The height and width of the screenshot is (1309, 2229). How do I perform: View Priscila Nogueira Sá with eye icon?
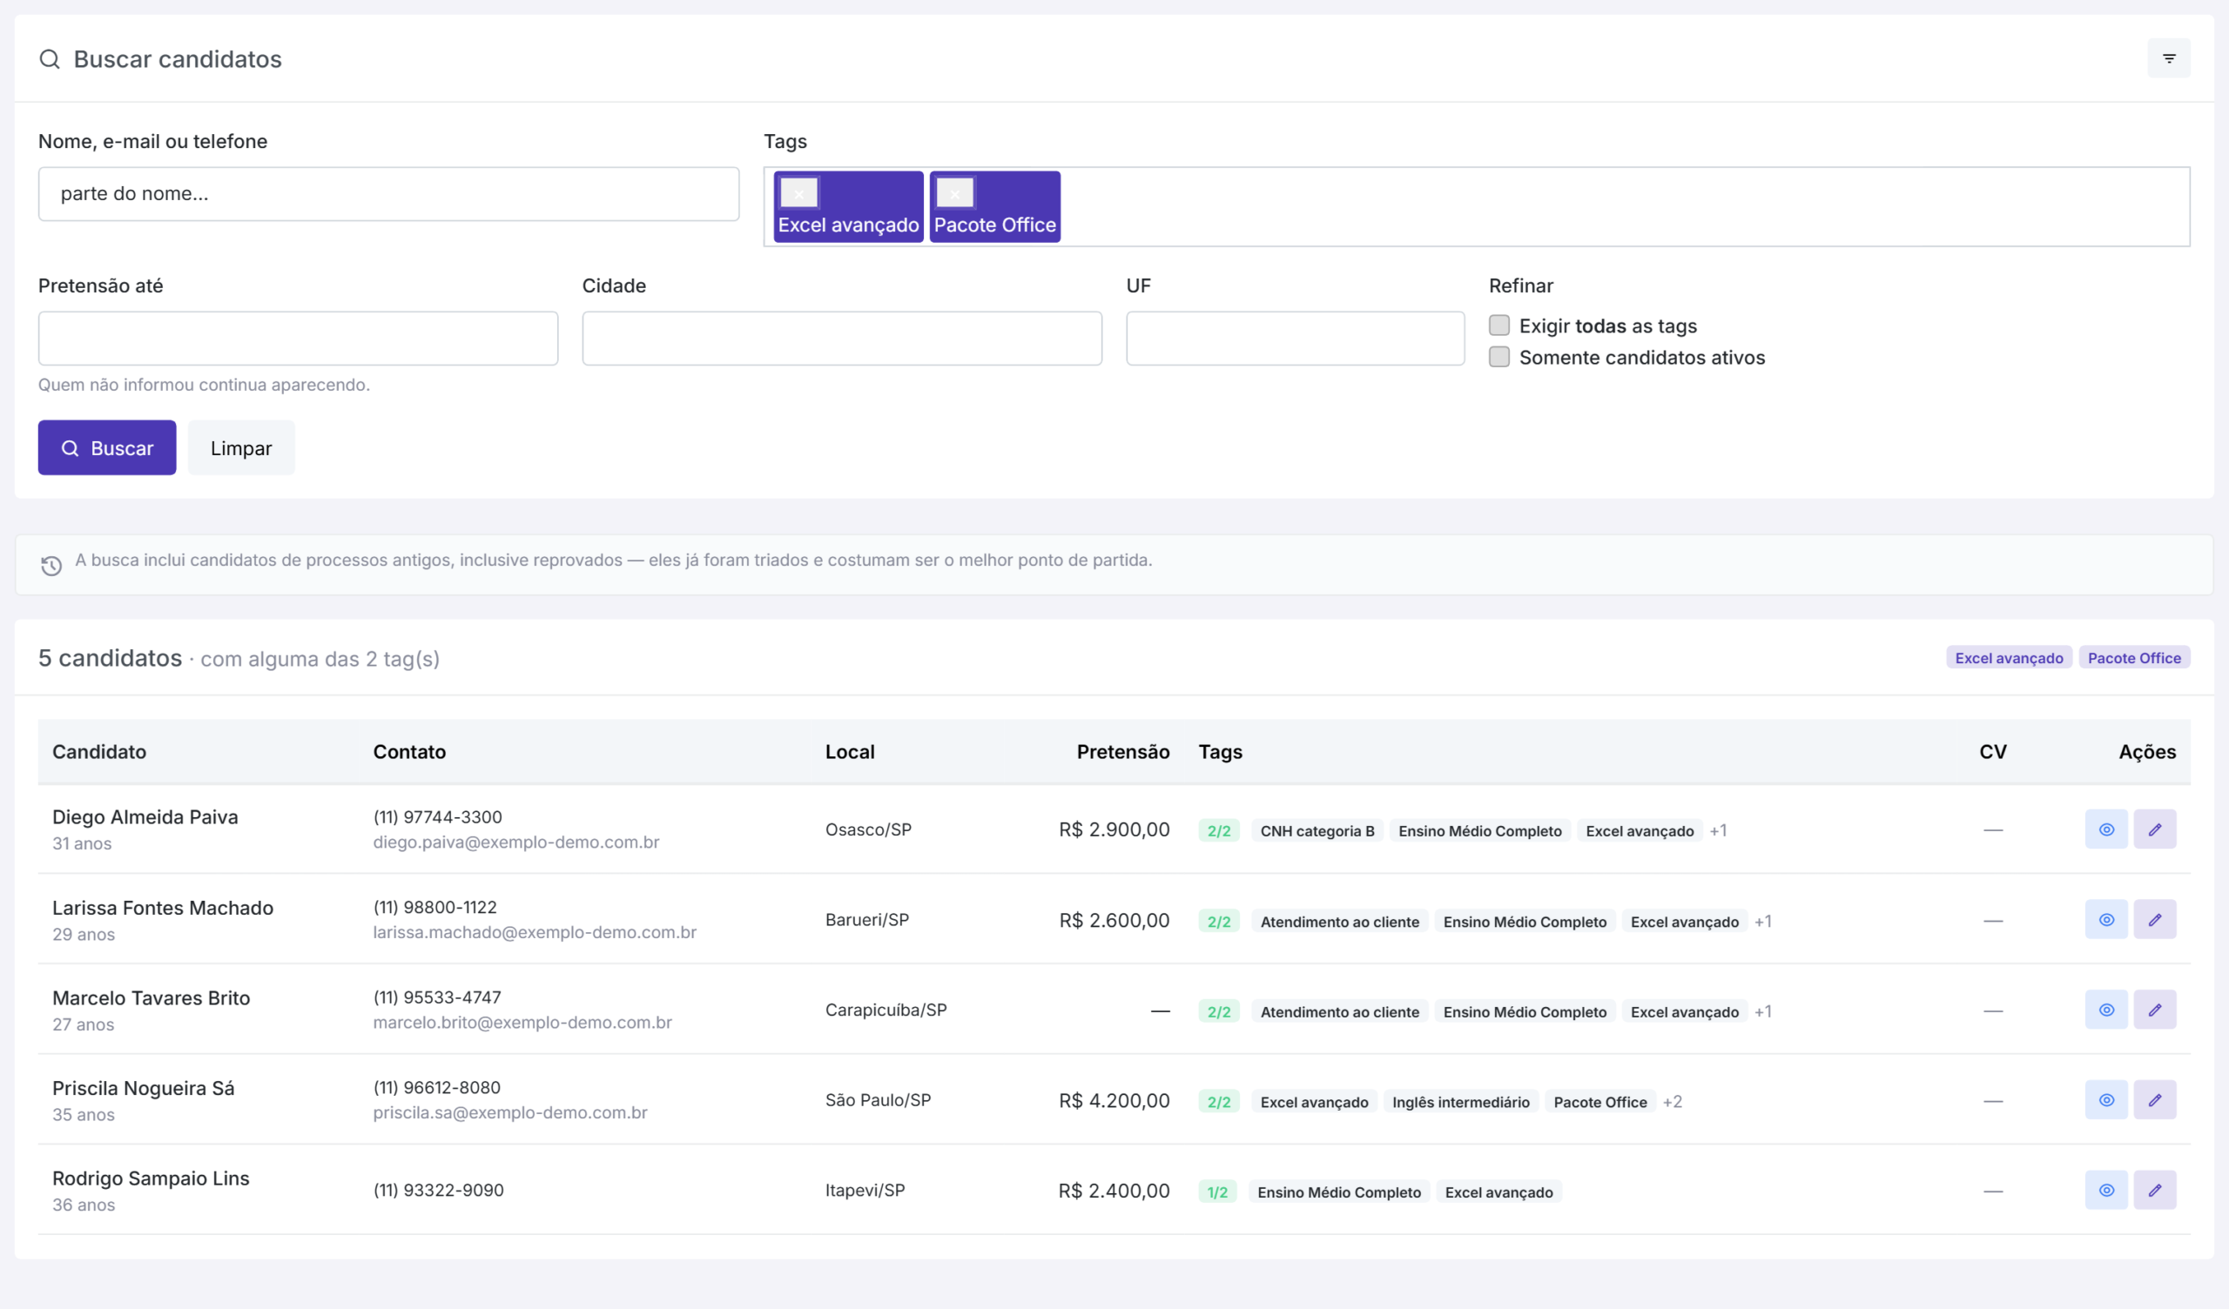[x=2107, y=1100]
